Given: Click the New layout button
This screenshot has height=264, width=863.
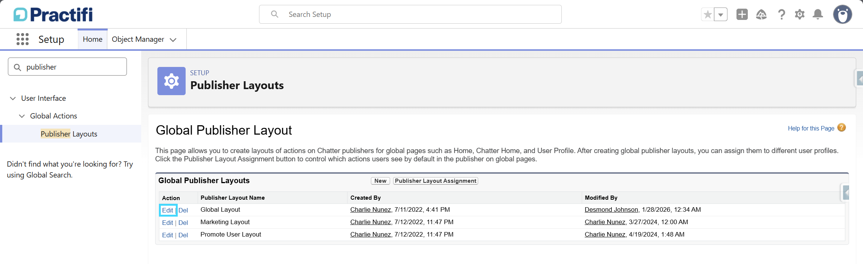Looking at the screenshot, I should (x=380, y=181).
